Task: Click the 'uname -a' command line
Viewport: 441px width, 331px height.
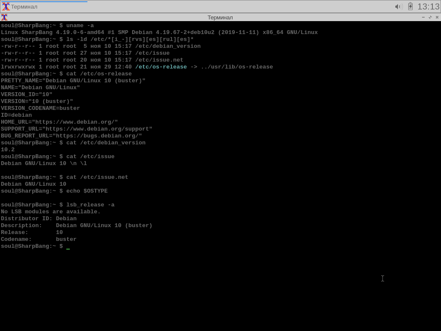Action: (x=47, y=25)
